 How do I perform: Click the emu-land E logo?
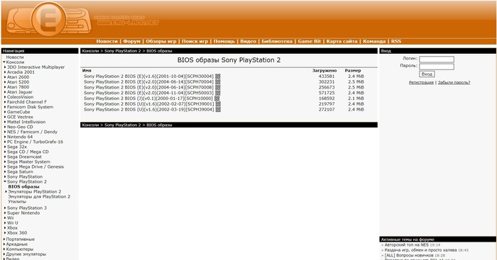click(49, 19)
